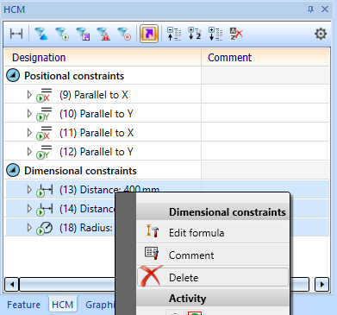This screenshot has height=315, width=337.
Task: Click the expand to level 2 icon
Action: point(195,34)
